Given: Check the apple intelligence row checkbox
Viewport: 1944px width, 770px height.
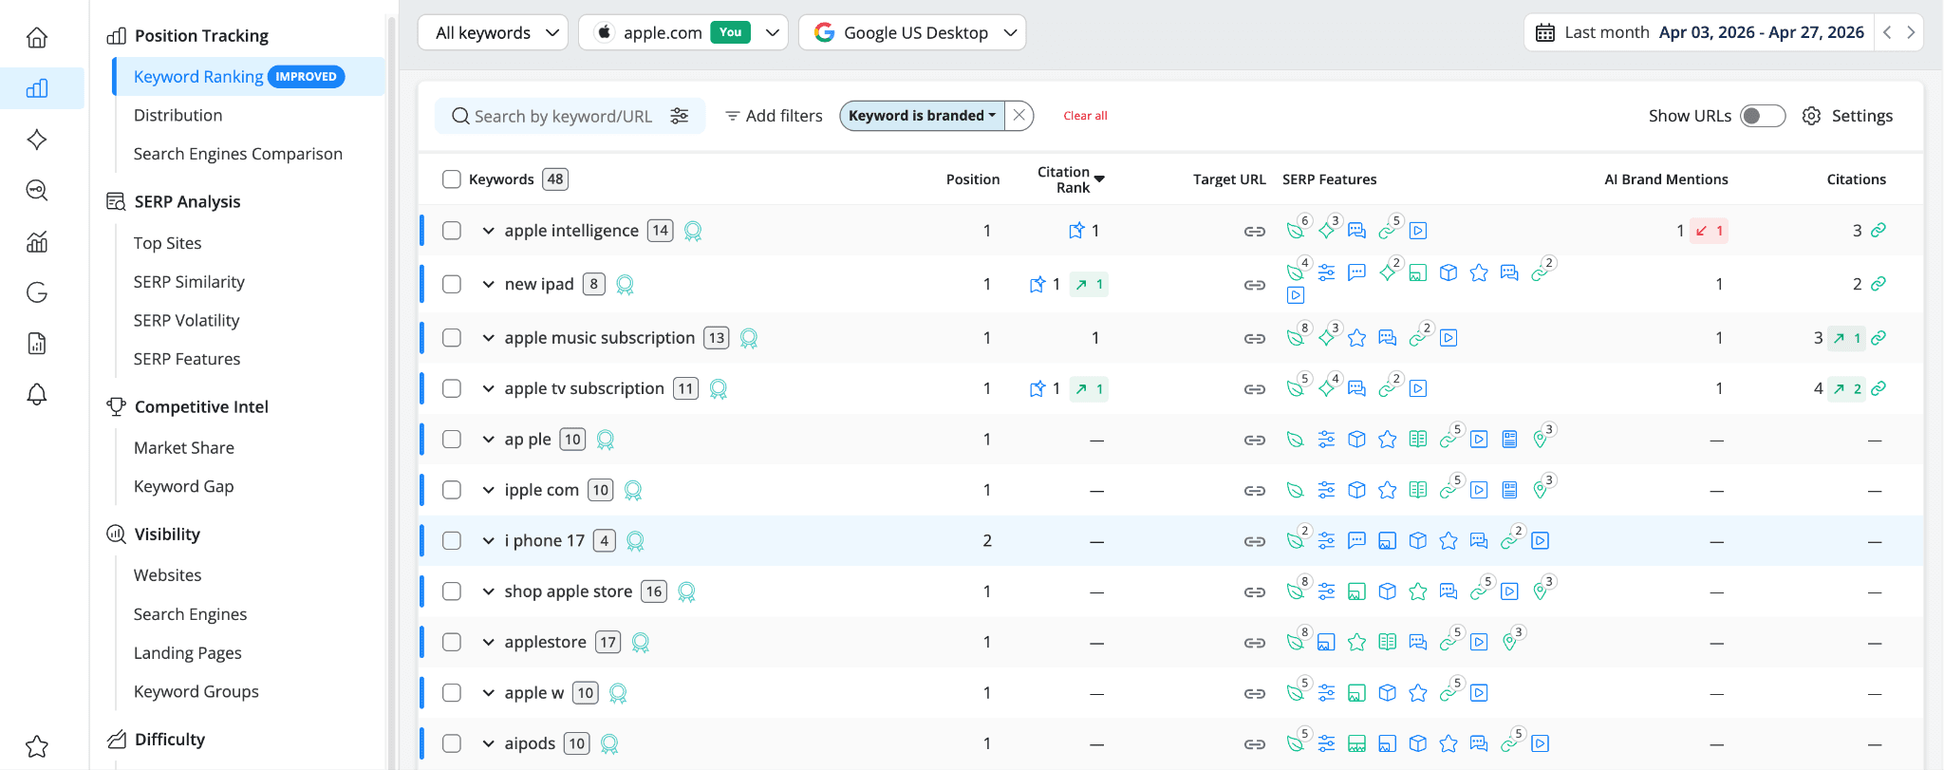Looking at the screenshot, I should tap(452, 231).
